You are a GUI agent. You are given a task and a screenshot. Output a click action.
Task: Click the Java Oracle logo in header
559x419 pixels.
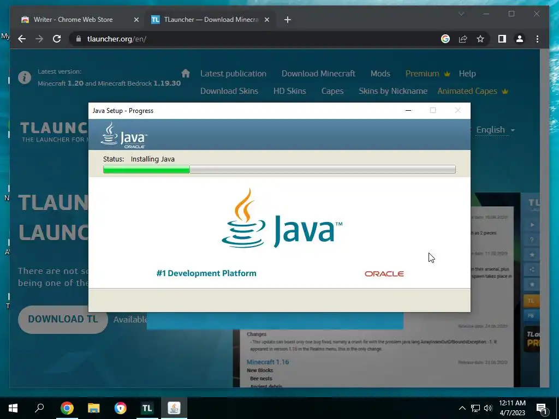coord(124,135)
